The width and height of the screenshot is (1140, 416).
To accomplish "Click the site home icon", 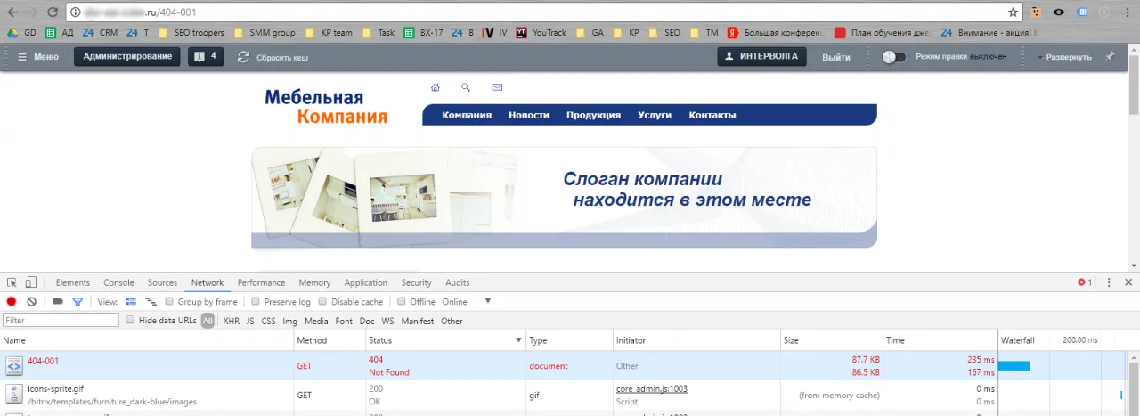I will pos(436,87).
